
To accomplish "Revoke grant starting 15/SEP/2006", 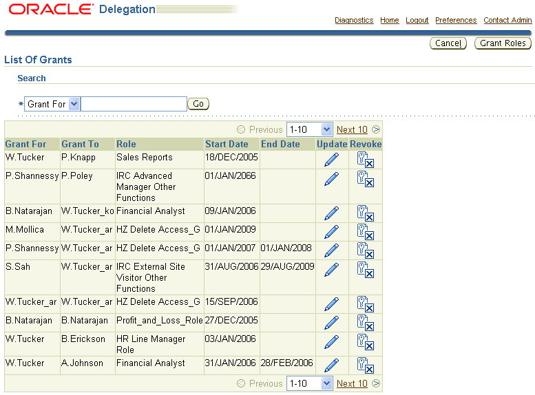I will pos(366,304).
